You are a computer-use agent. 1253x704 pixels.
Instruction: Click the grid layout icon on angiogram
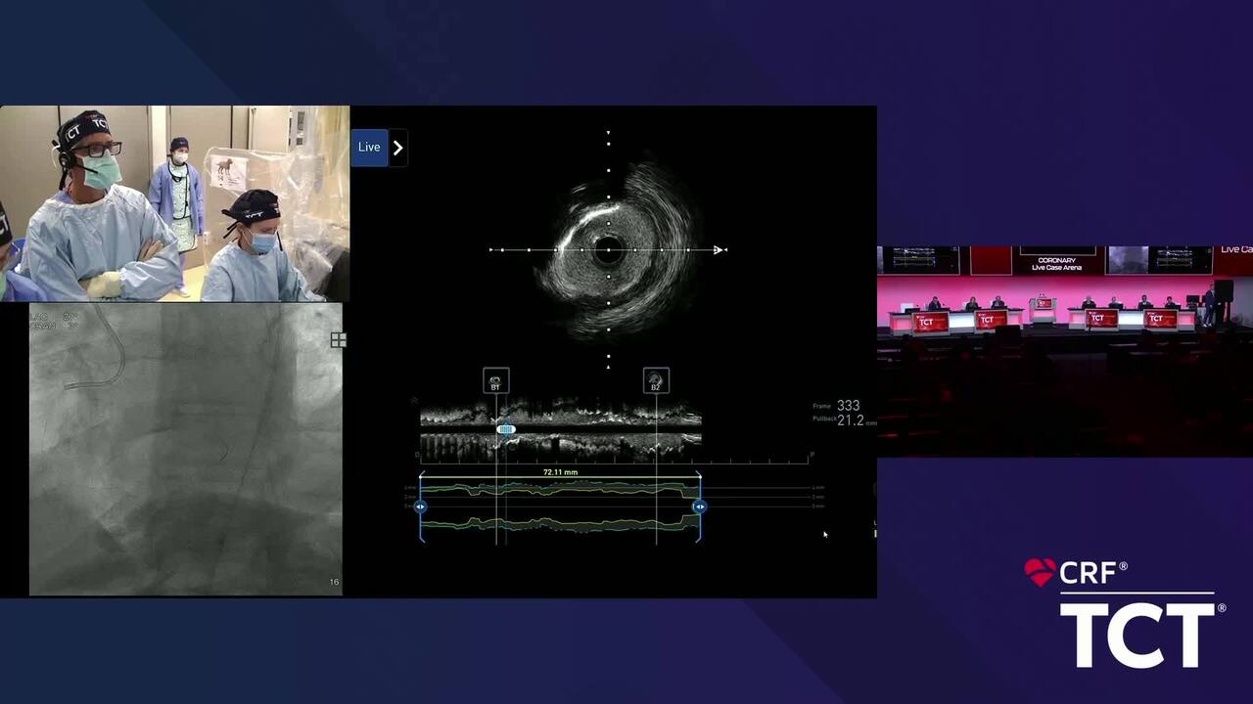pos(338,340)
